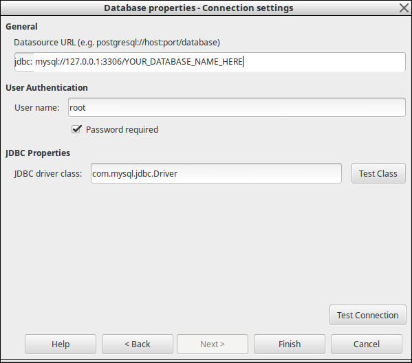Screen dimensions: 412x363
Task: Toggle the Password required checkbox
Action: 76,129
